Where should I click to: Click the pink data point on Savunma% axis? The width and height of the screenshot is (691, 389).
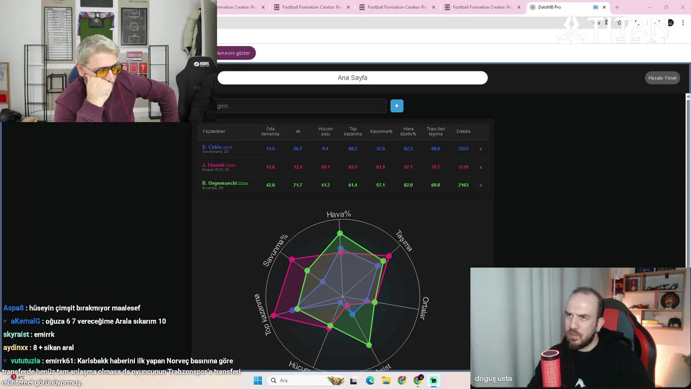point(292,260)
